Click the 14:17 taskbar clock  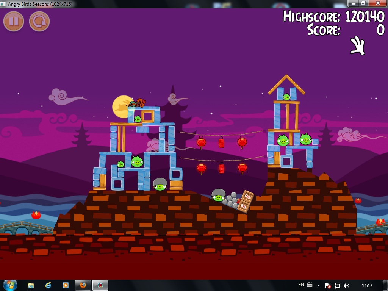click(367, 285)
